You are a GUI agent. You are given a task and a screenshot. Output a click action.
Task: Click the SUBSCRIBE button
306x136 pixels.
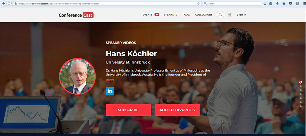[129, 110]
